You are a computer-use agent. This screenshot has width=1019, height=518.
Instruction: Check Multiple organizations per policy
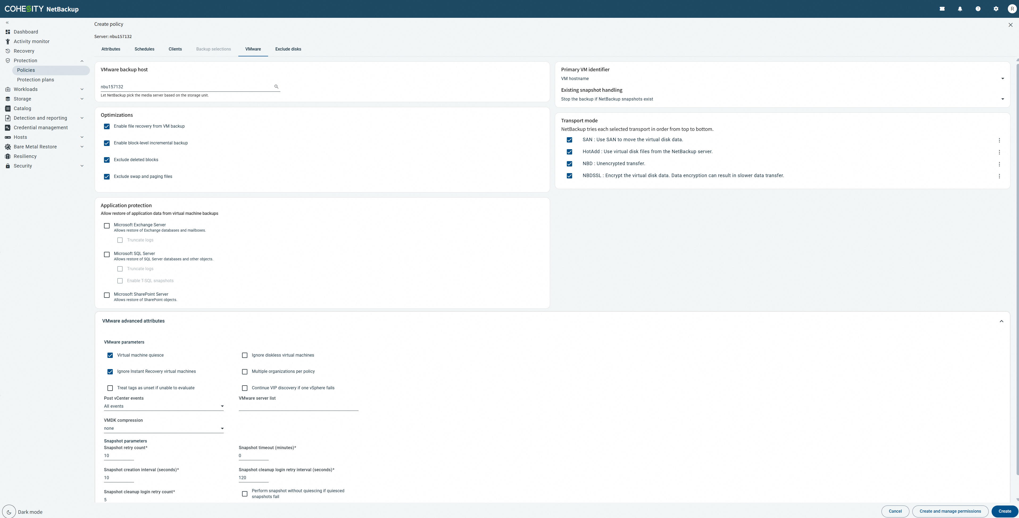(244, 372)
